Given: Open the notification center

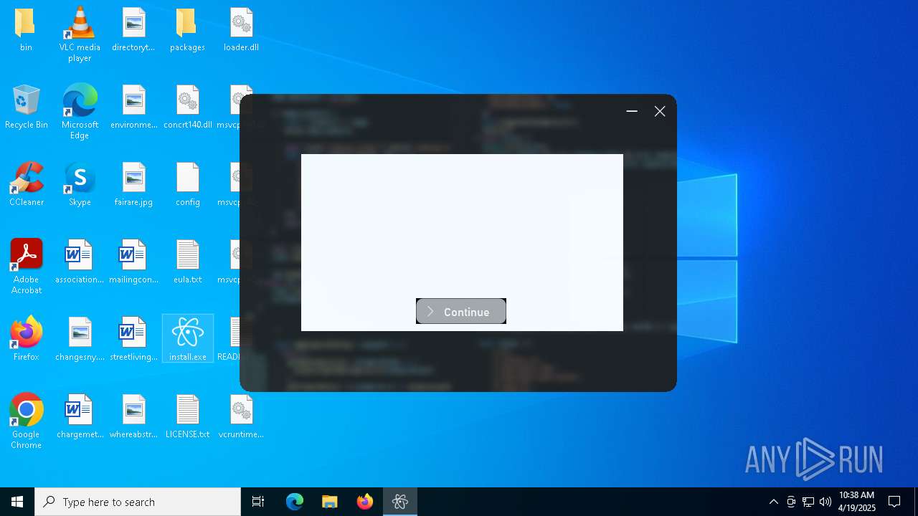Looking at the screenshot, I should point(894,502).
